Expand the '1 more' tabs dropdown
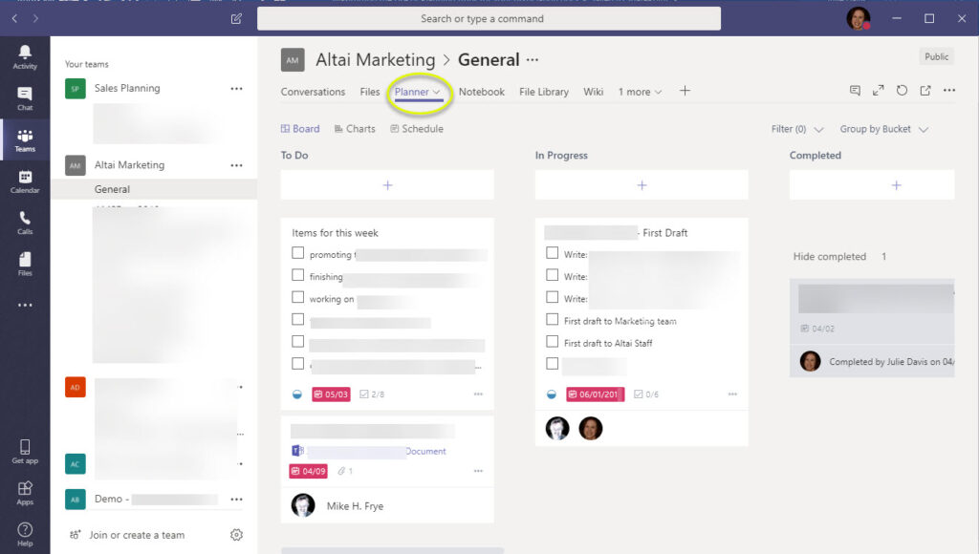The height and width of the screenshot is (554, 979). click(640, 92)
